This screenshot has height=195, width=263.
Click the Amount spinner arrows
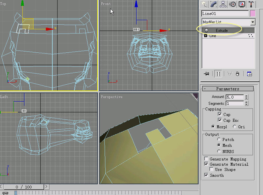pyautogui.click(x=246, y=97)
